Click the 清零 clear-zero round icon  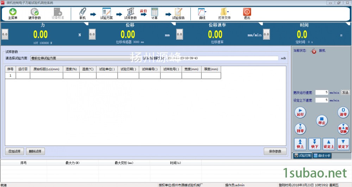coord(343,112)
